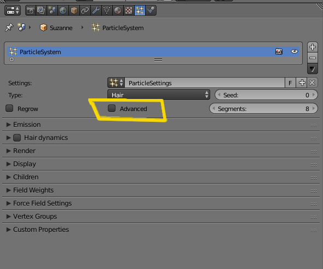Decrease Seed with left arrow
Image resolution: width=323 pixels, height=269 pixels.
point(219,95)
